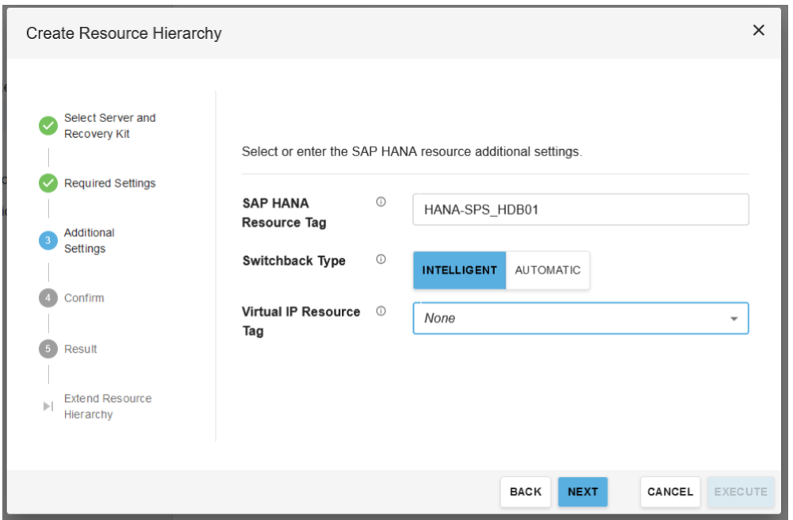The height and width of the screenshot is (520, 793).
Task: Click the HANA-SPS_HDB01 resource tag field
Action: click(580, 210)
